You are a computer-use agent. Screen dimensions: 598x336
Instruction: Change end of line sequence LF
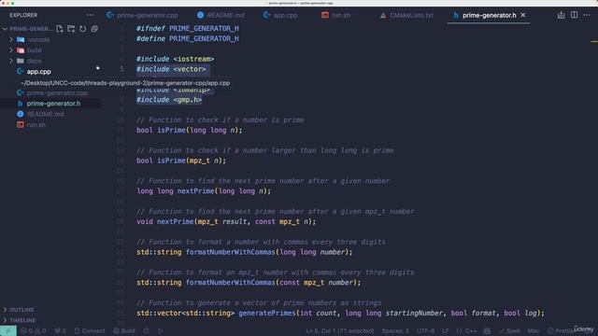[x=445, y=330]
